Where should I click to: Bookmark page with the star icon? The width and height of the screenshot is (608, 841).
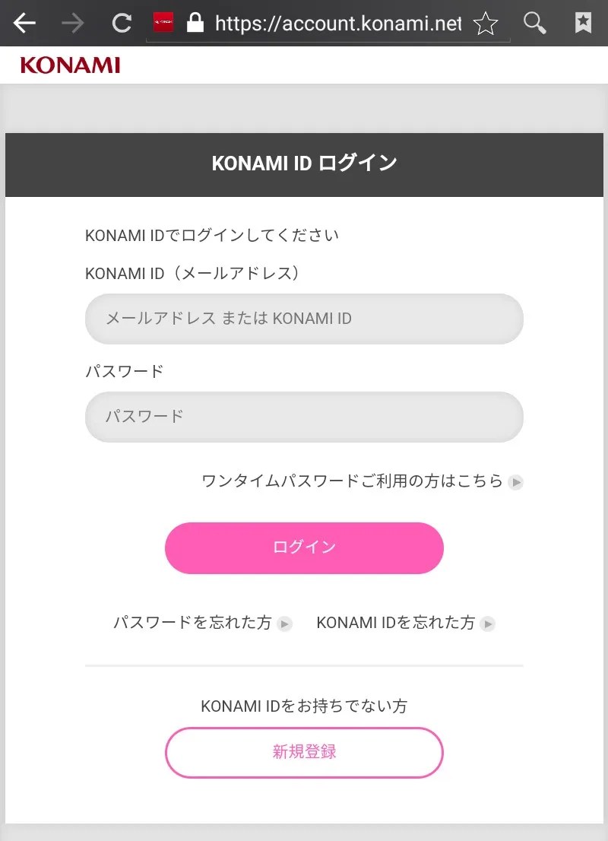(485, 24)
